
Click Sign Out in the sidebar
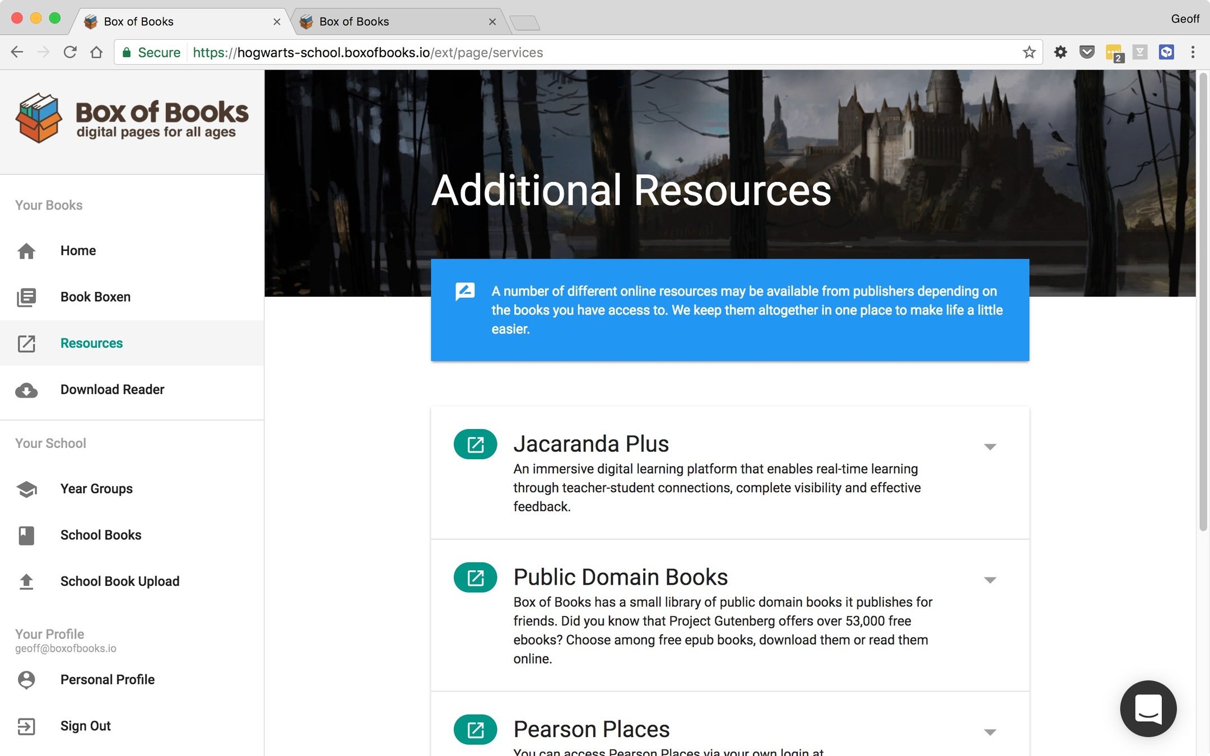(x=85, y=726)
